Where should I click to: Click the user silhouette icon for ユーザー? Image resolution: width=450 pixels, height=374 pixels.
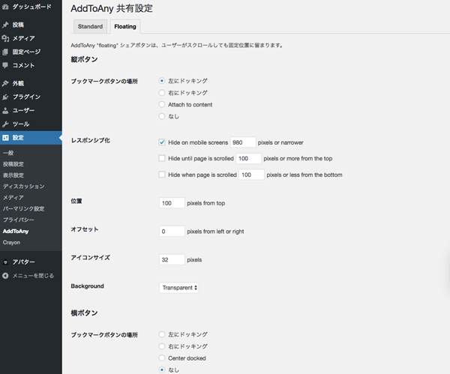pos(5,110)
